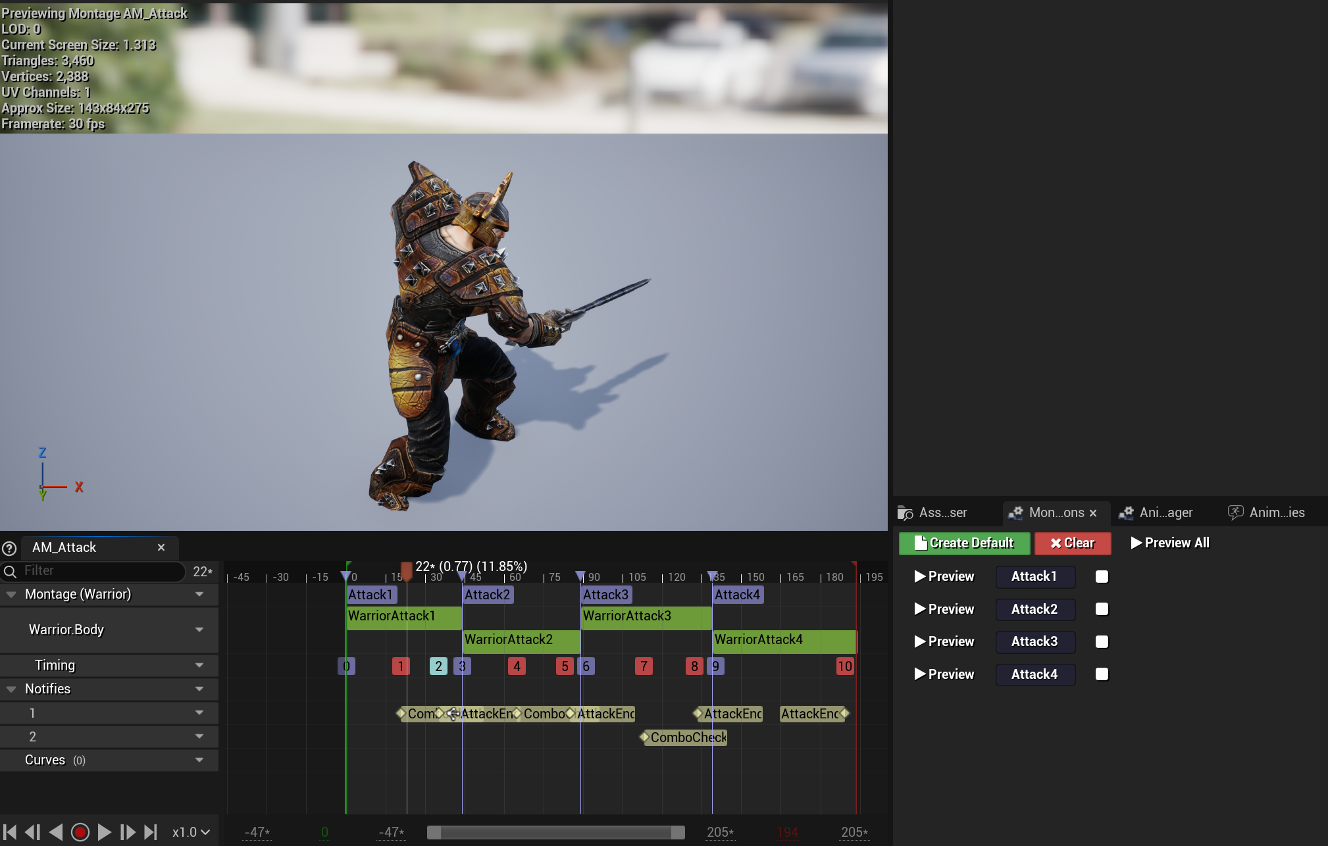
Task: Step forward one frame
Action: (128, 832)
